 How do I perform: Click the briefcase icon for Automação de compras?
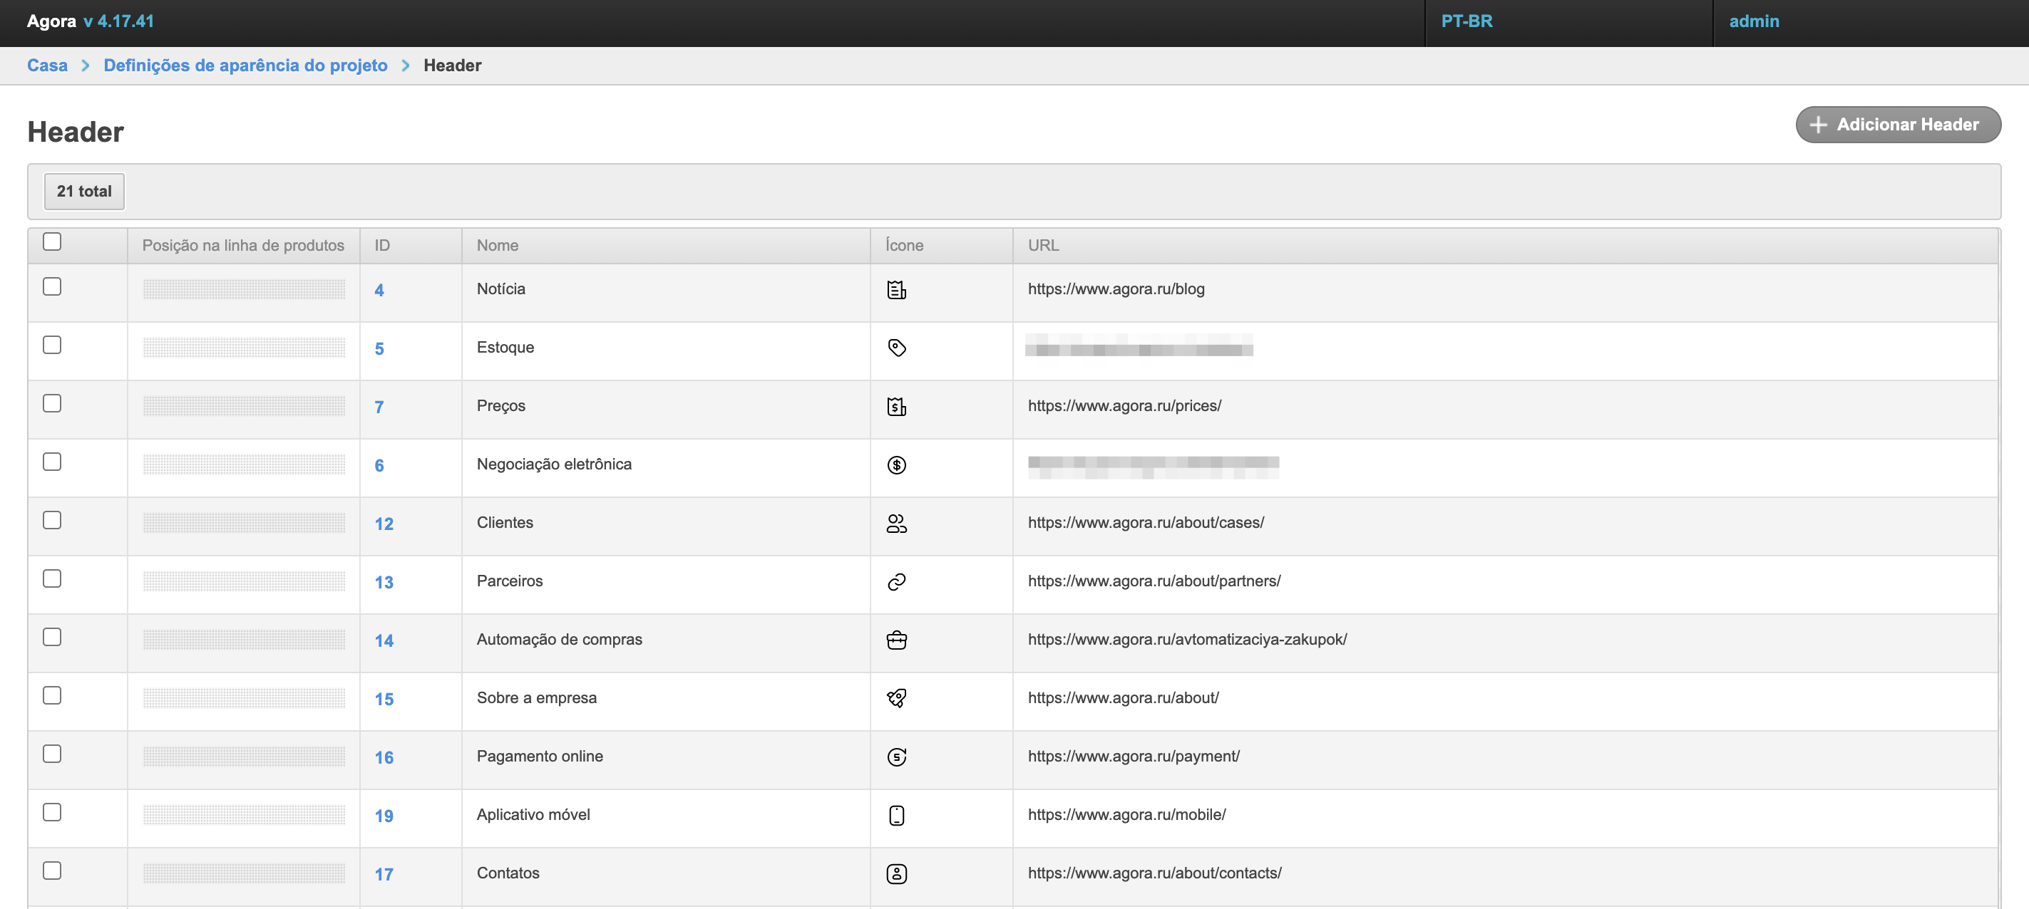(x=896, y=640)
